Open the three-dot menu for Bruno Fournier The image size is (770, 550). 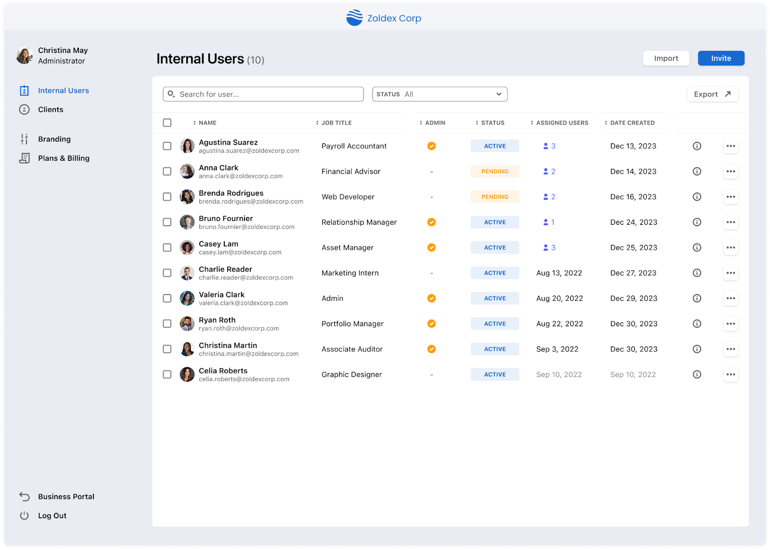(x=731, y=222)
